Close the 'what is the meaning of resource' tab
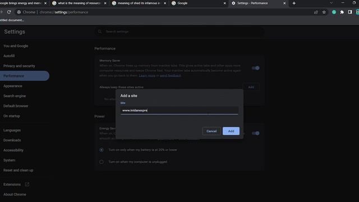The image size is (359, 202). click(105, 3)
